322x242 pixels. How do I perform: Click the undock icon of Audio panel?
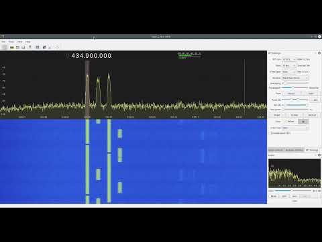[x=316, y=155]
